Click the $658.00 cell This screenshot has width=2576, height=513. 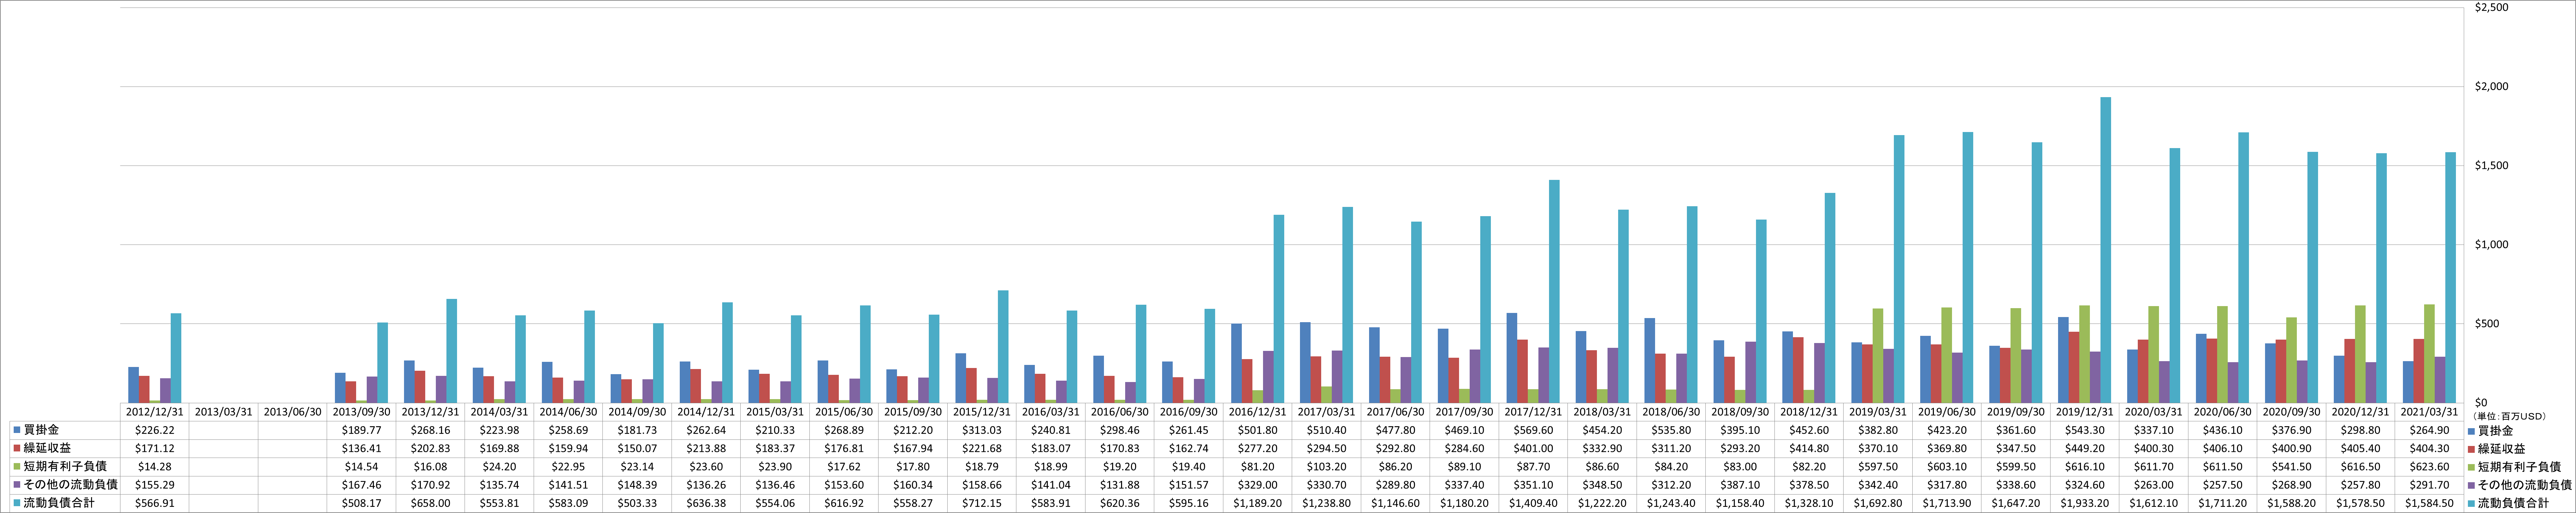coord(430,503)
